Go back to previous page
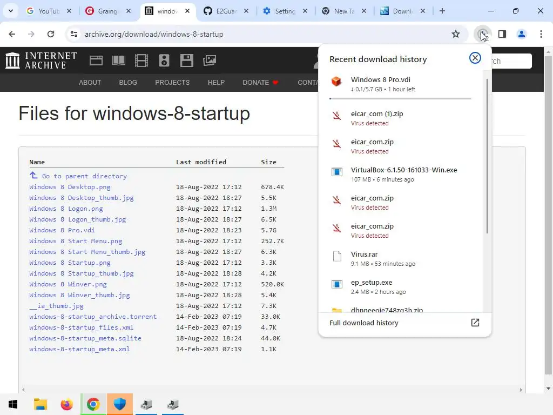 coord(12,34)
